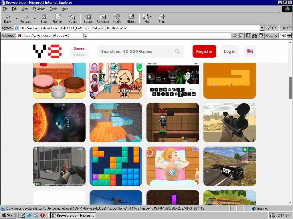Open the Back history dropdown arrow
Image resolution: width=293 pixels, height=219 pixels.
[x=16, y=19]
